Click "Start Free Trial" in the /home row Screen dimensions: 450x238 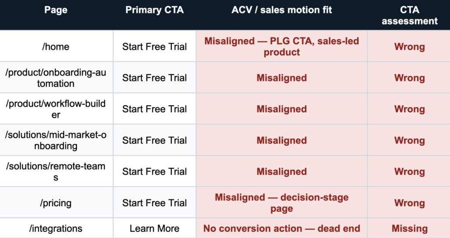tap(154, 46)
